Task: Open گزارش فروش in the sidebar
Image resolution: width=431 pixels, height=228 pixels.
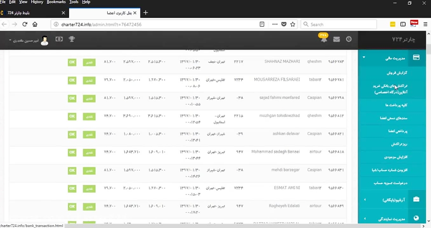Action: [x=397, y=73]
